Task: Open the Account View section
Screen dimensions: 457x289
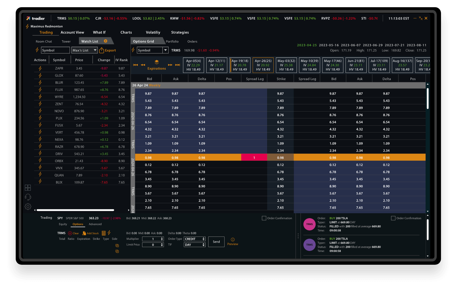Action: tap(72, 32)
